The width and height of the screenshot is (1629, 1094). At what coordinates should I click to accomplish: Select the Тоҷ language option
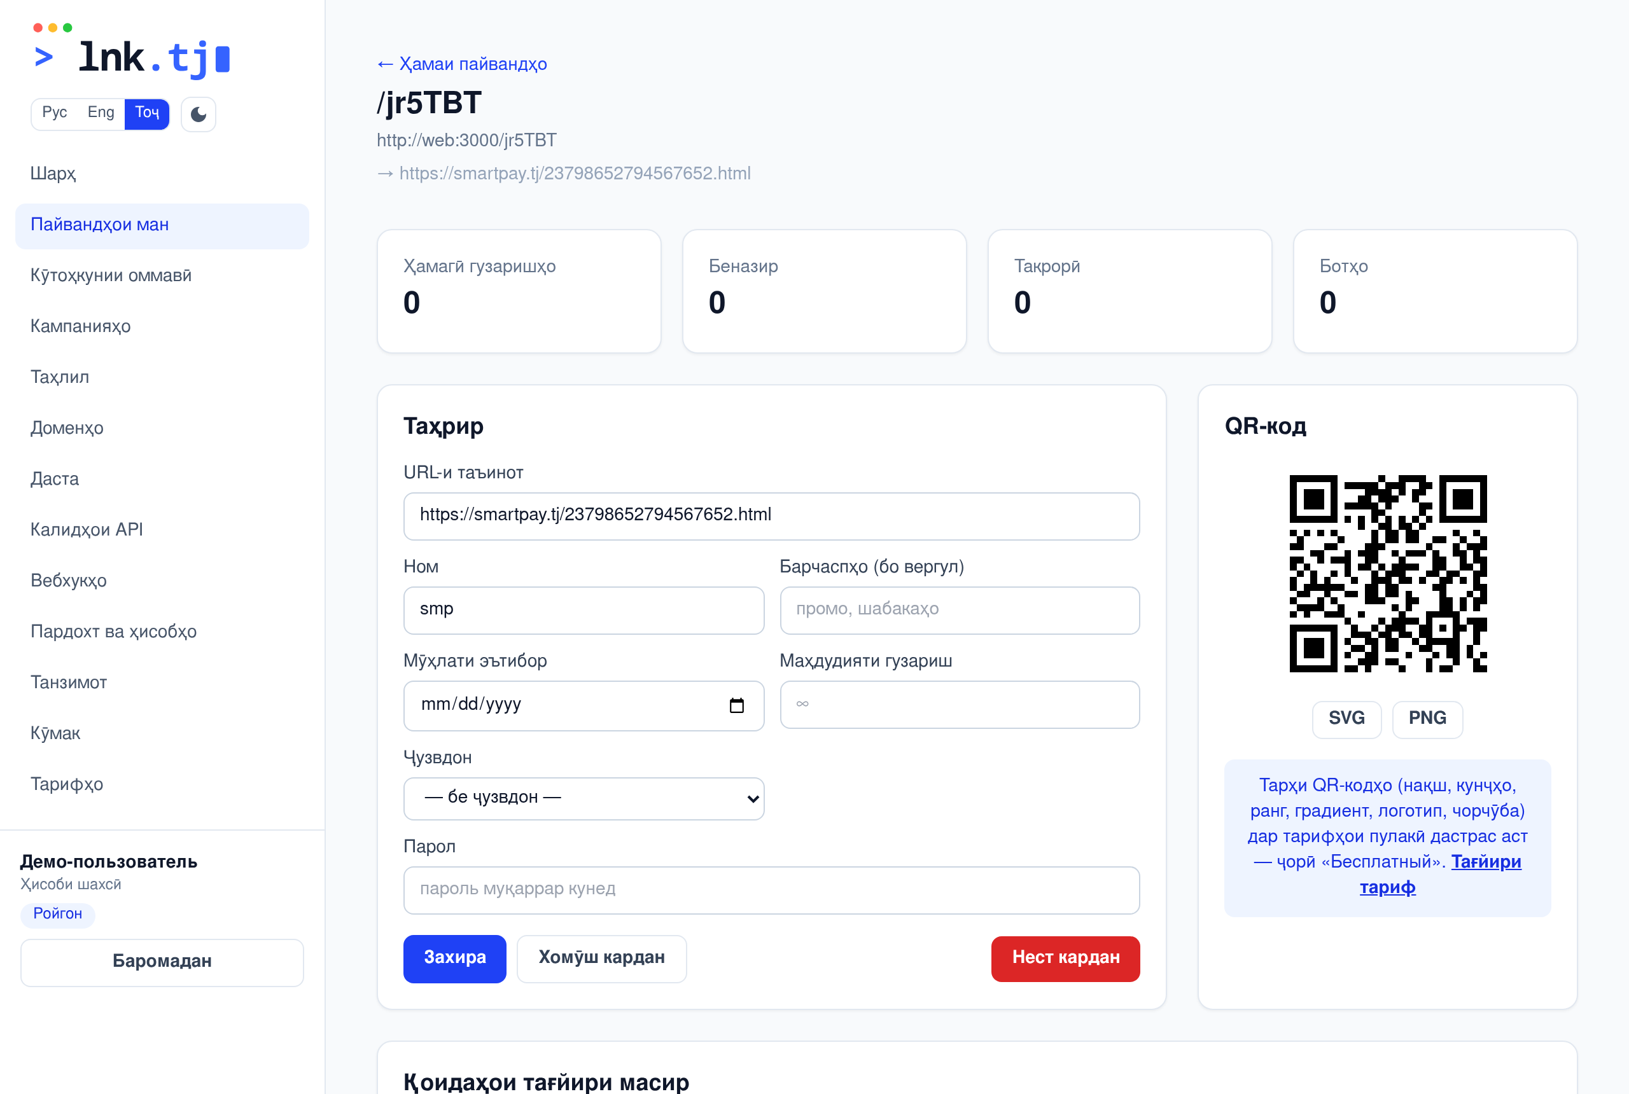(x=146, y=113)
